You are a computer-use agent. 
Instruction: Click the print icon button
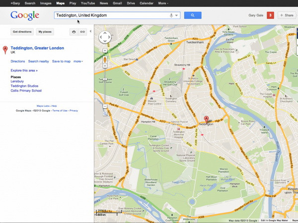(x=74, y=32)
